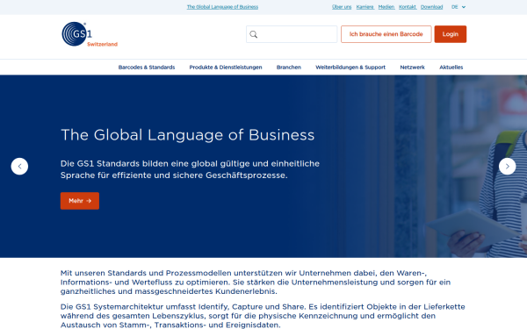Screen dimensions: 527x329
Task: Open 'The Global Language of Business' top link
Action: click(x=222, y=7)
